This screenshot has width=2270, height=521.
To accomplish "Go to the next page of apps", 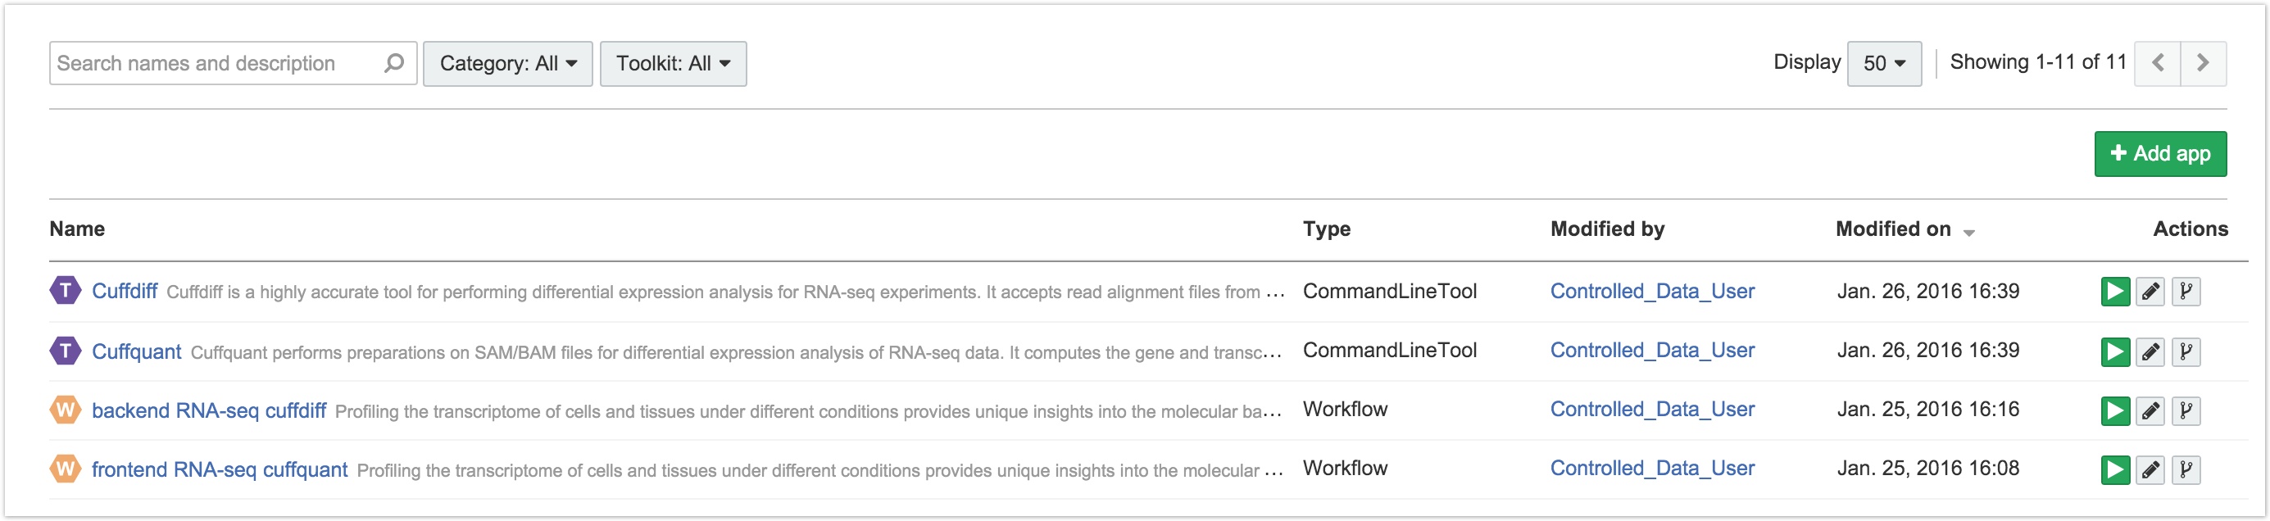I will pos(2203,62).
